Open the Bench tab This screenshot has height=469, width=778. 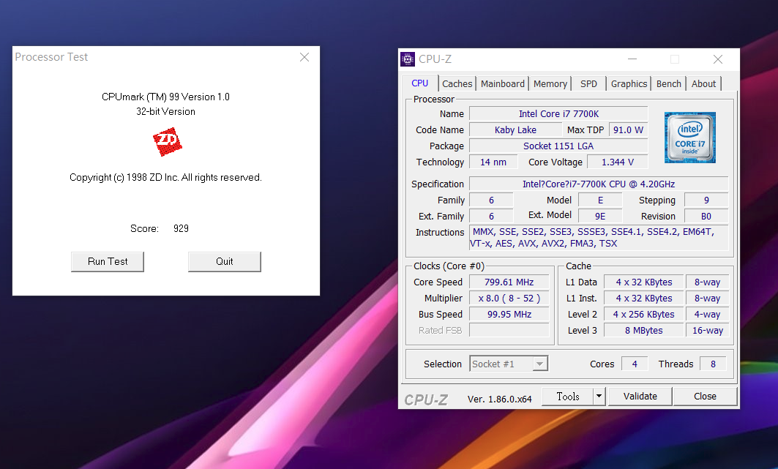point(668,83)
